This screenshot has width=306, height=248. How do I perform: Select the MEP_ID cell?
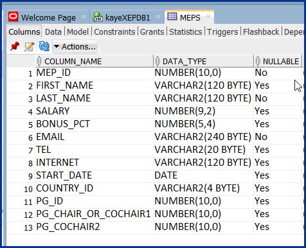pyautogui.click(x=94, y=73)
